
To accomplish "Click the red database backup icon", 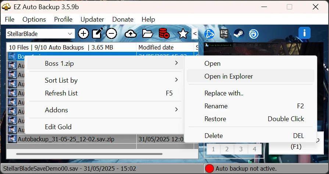I will click(164, 33).
